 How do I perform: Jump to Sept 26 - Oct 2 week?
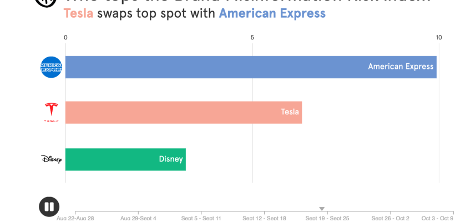click(x=391, y=218)
